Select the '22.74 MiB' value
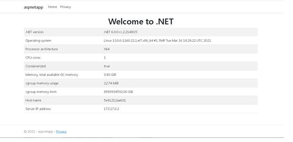Screen dimensions: 293x142 click(111, 83)
